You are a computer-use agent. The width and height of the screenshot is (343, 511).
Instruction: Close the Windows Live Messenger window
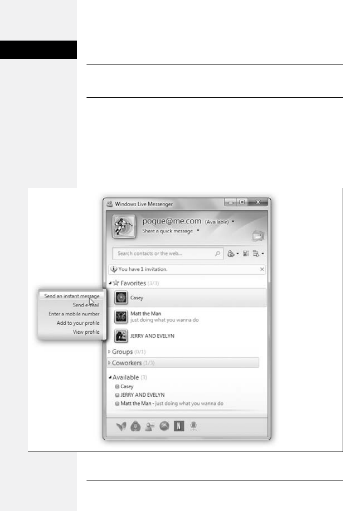[x=258, y=202]
